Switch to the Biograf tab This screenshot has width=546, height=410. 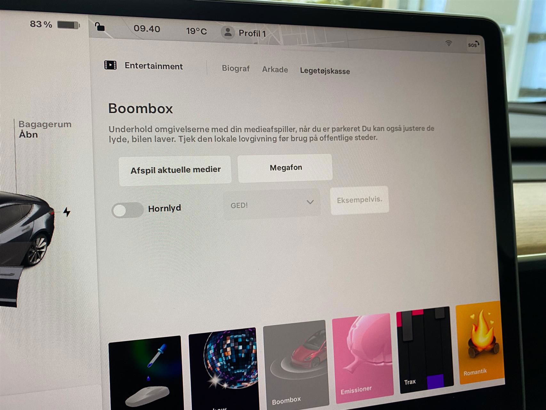point(236,68)
